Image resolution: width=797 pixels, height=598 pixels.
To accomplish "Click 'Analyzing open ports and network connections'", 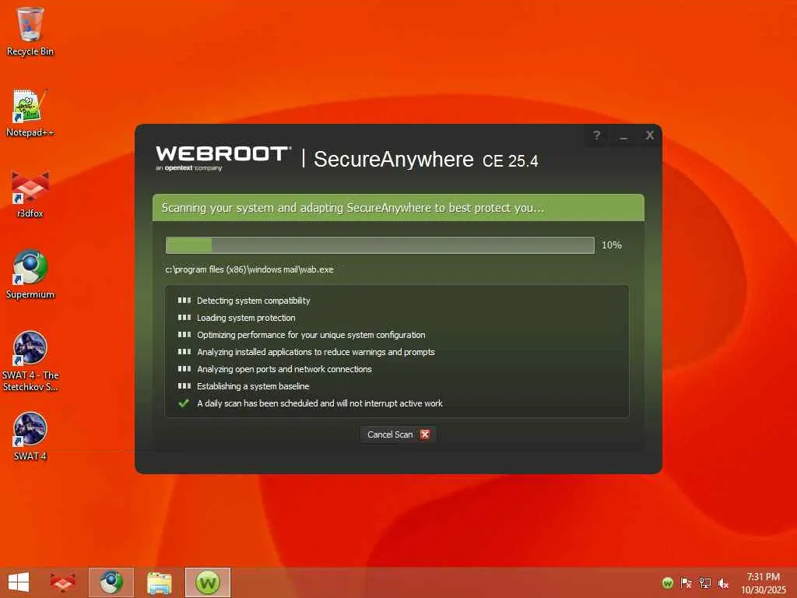I will tap(284, 369).
